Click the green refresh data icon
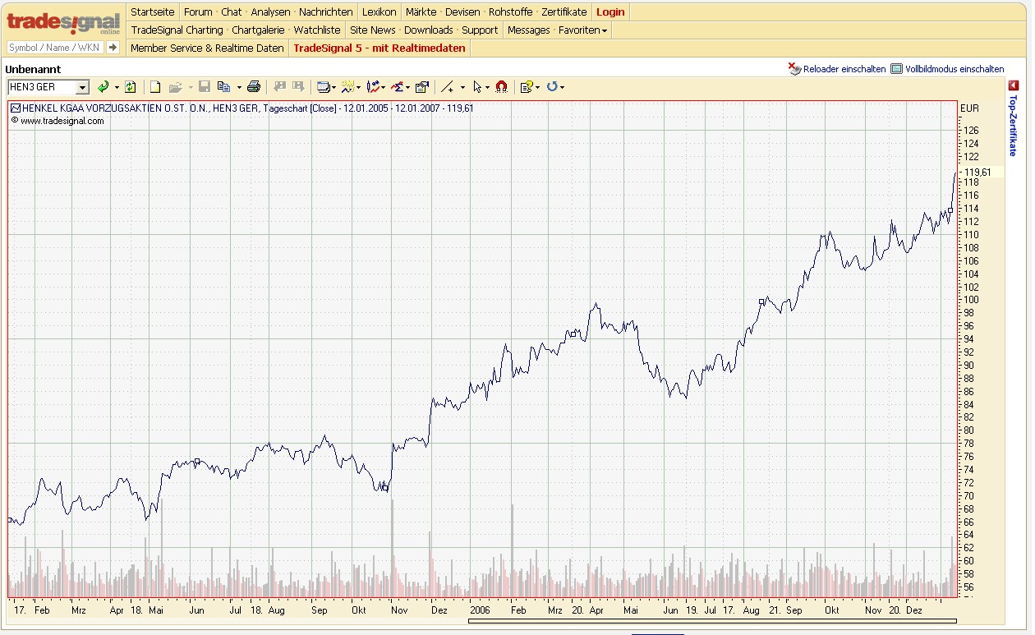 [x=130, y=87]
